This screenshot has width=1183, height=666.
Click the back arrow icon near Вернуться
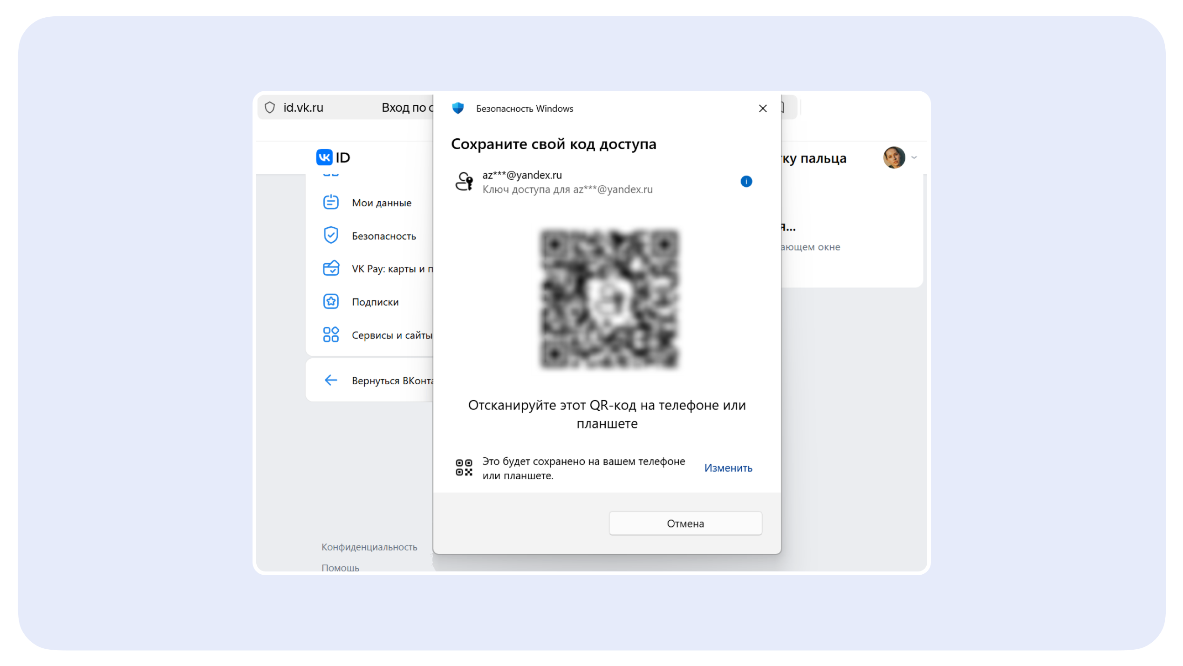[x=331, y=380]
